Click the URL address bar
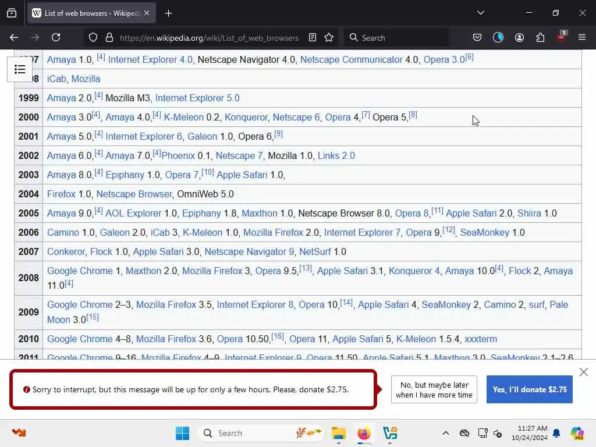Screen dimensions: 596x447 (x=209, y=38)
